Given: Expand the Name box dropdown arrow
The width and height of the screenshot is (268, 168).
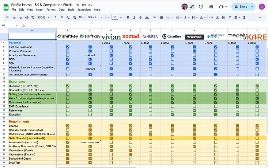Looking at the screenshot, I should [x=17, y=26].
